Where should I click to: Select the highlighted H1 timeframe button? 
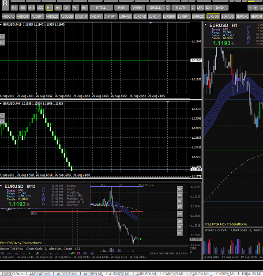pyautogui.click(x=49, y=8)
